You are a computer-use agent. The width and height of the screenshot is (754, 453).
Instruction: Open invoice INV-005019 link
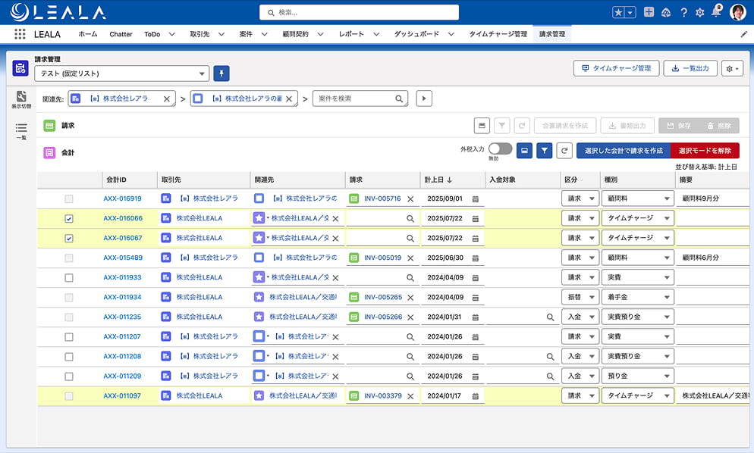(x=382, y=258)
